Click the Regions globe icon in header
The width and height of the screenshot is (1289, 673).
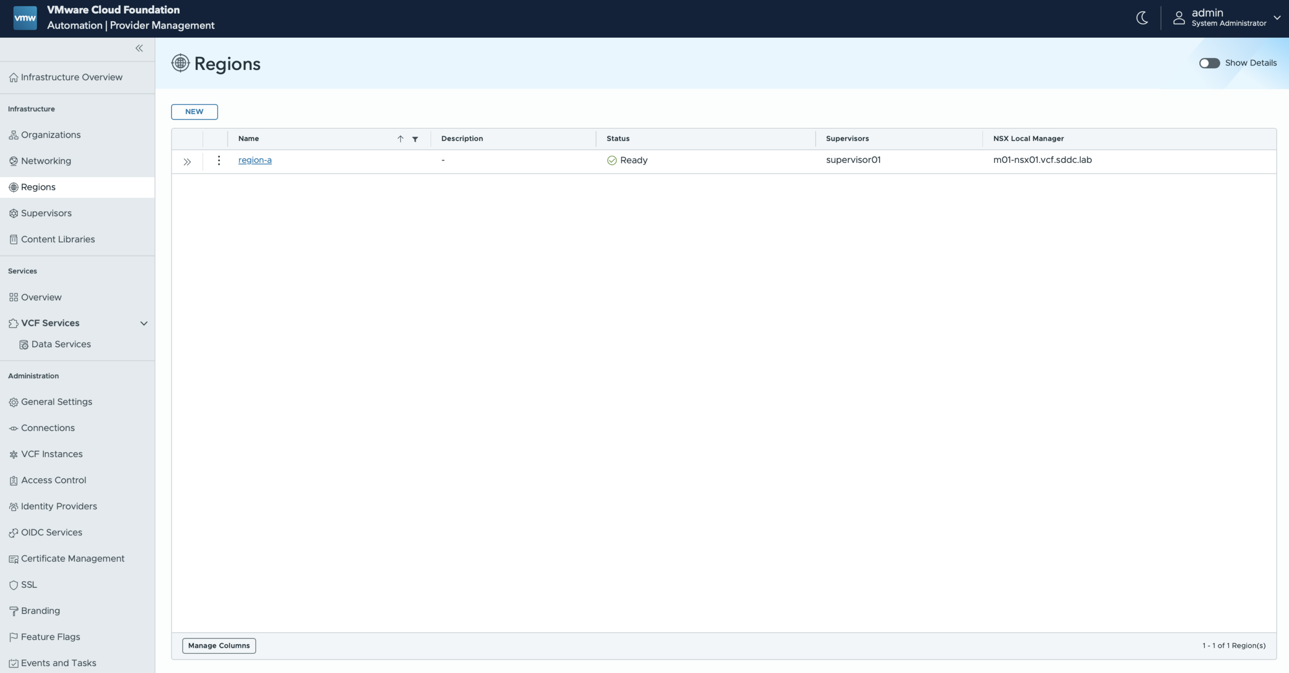pos(180,63)
